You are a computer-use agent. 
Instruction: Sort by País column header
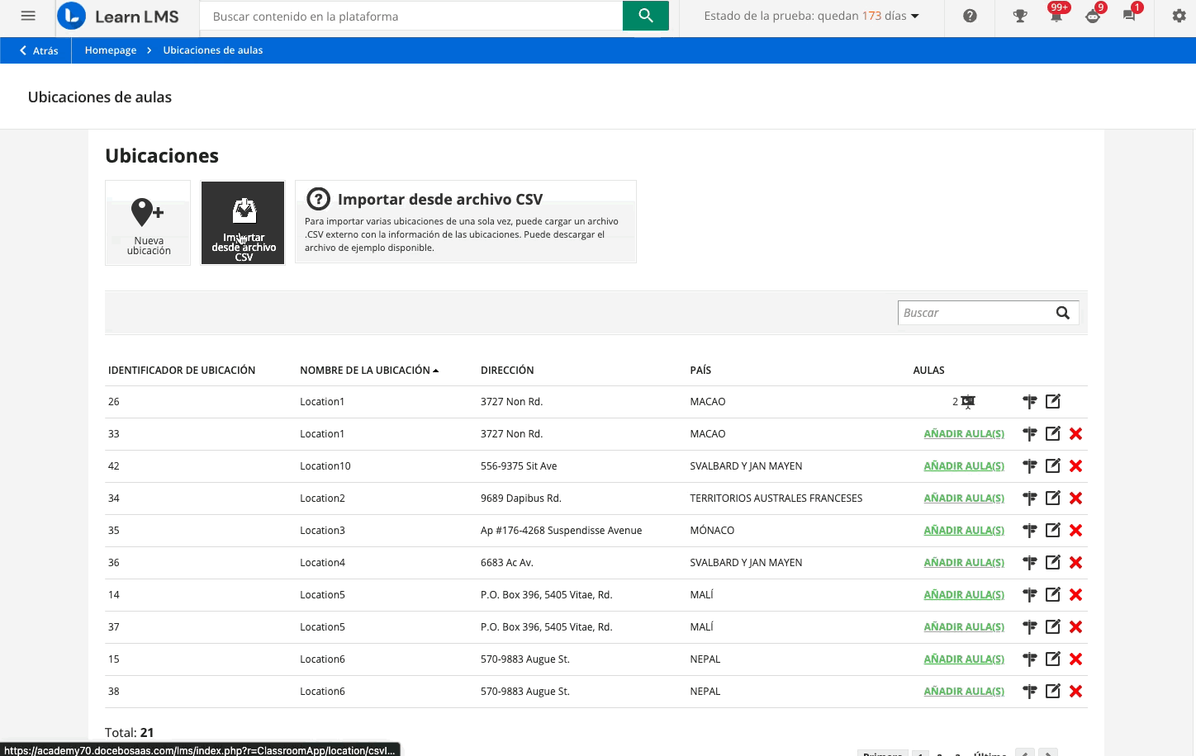tap(700, 371)
